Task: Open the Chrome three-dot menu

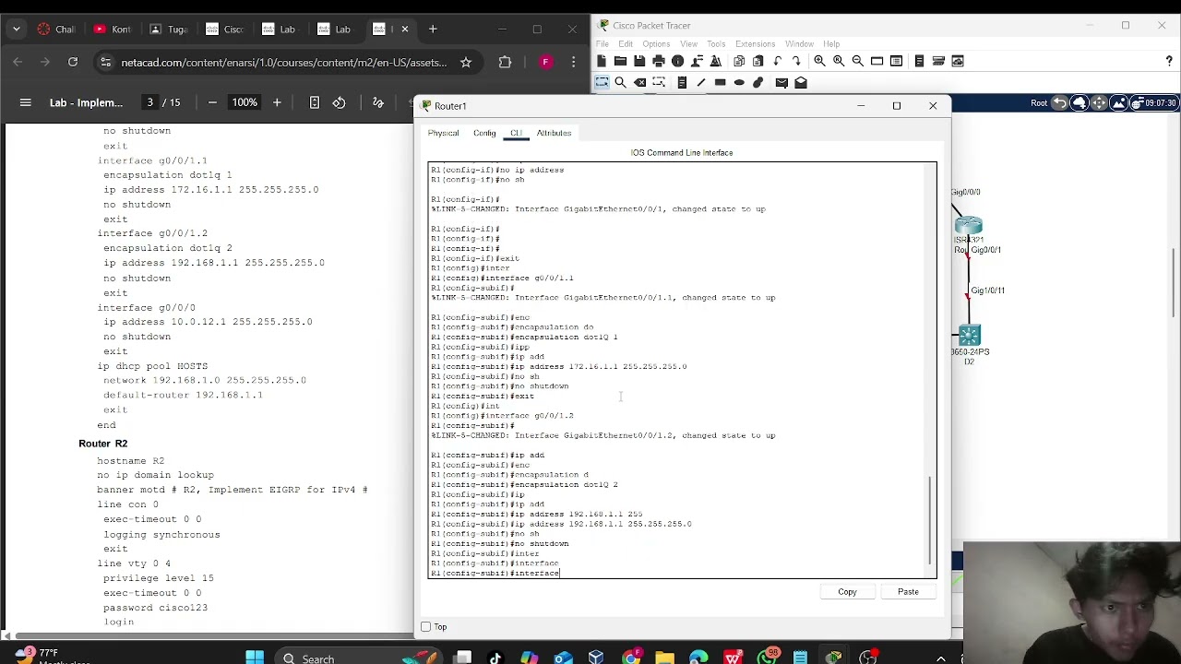Action: [574, 62]
